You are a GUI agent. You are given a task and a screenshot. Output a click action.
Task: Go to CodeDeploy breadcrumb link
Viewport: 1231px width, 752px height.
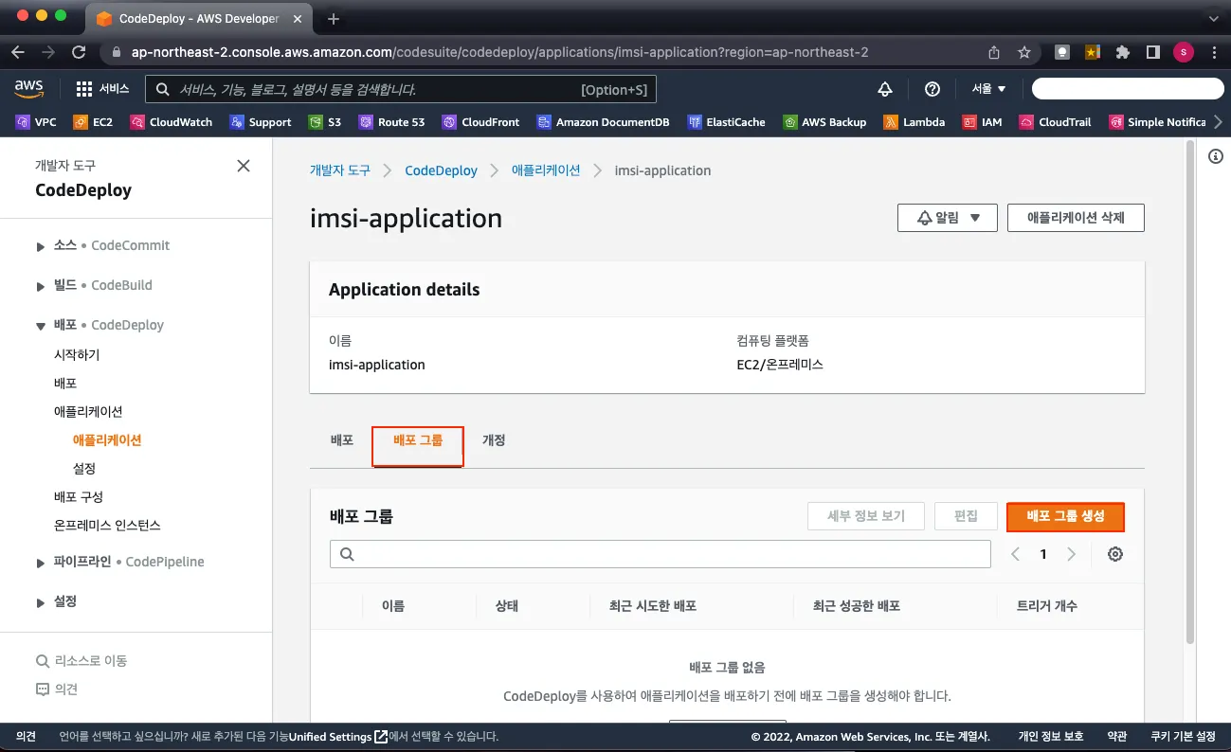click(441, 170)
